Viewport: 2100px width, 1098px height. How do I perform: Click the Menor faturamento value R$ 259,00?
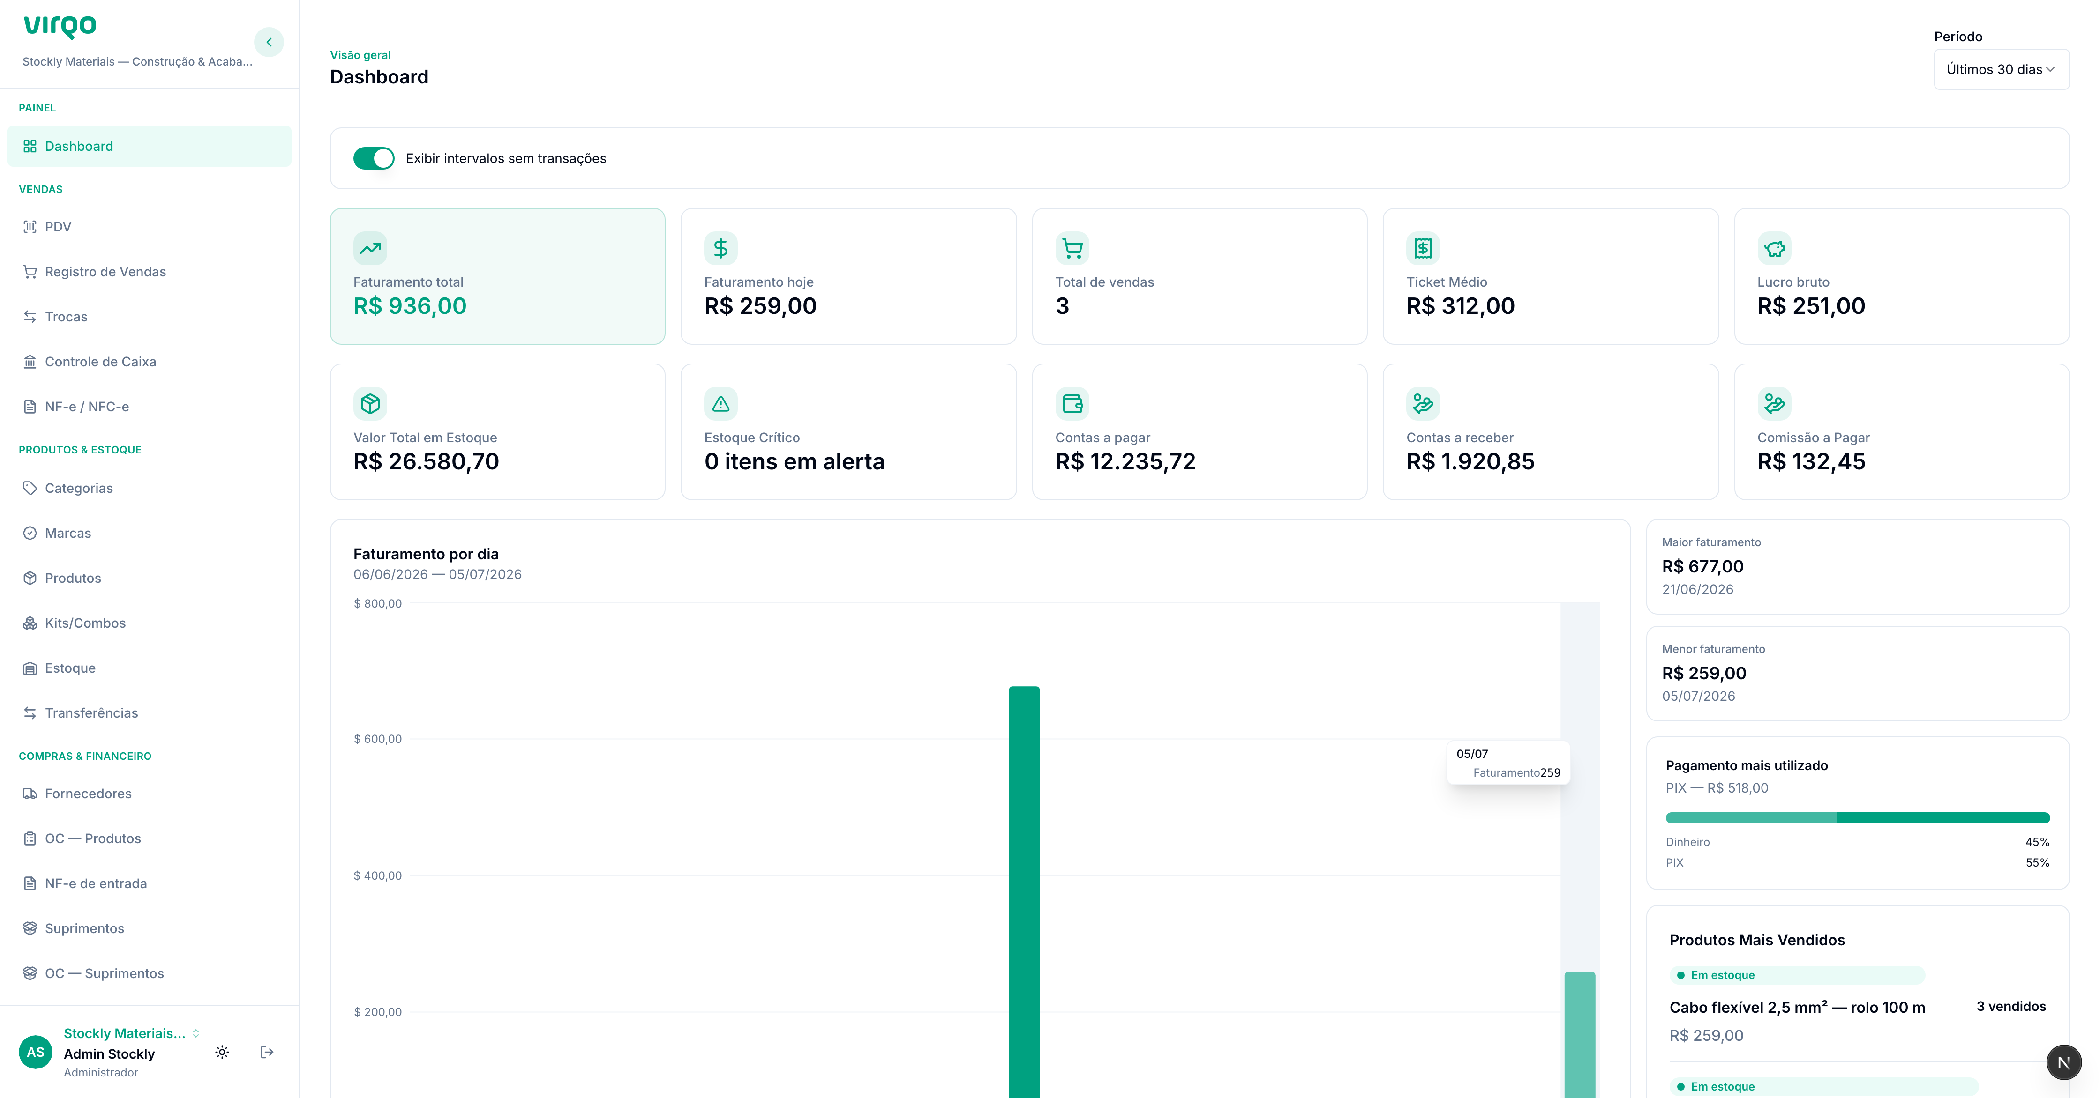tap(1704, 674)
